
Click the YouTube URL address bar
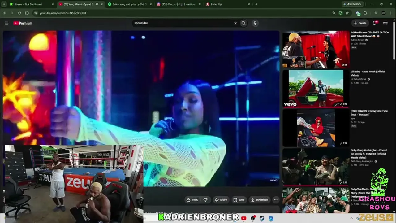pyautogui.click(x=183, y=13)
